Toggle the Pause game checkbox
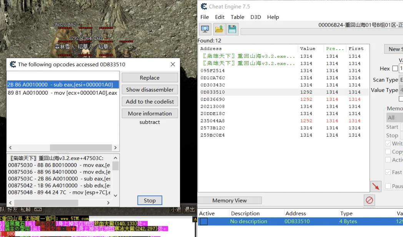Screen dimensions: 403x237 click(388, 186)
